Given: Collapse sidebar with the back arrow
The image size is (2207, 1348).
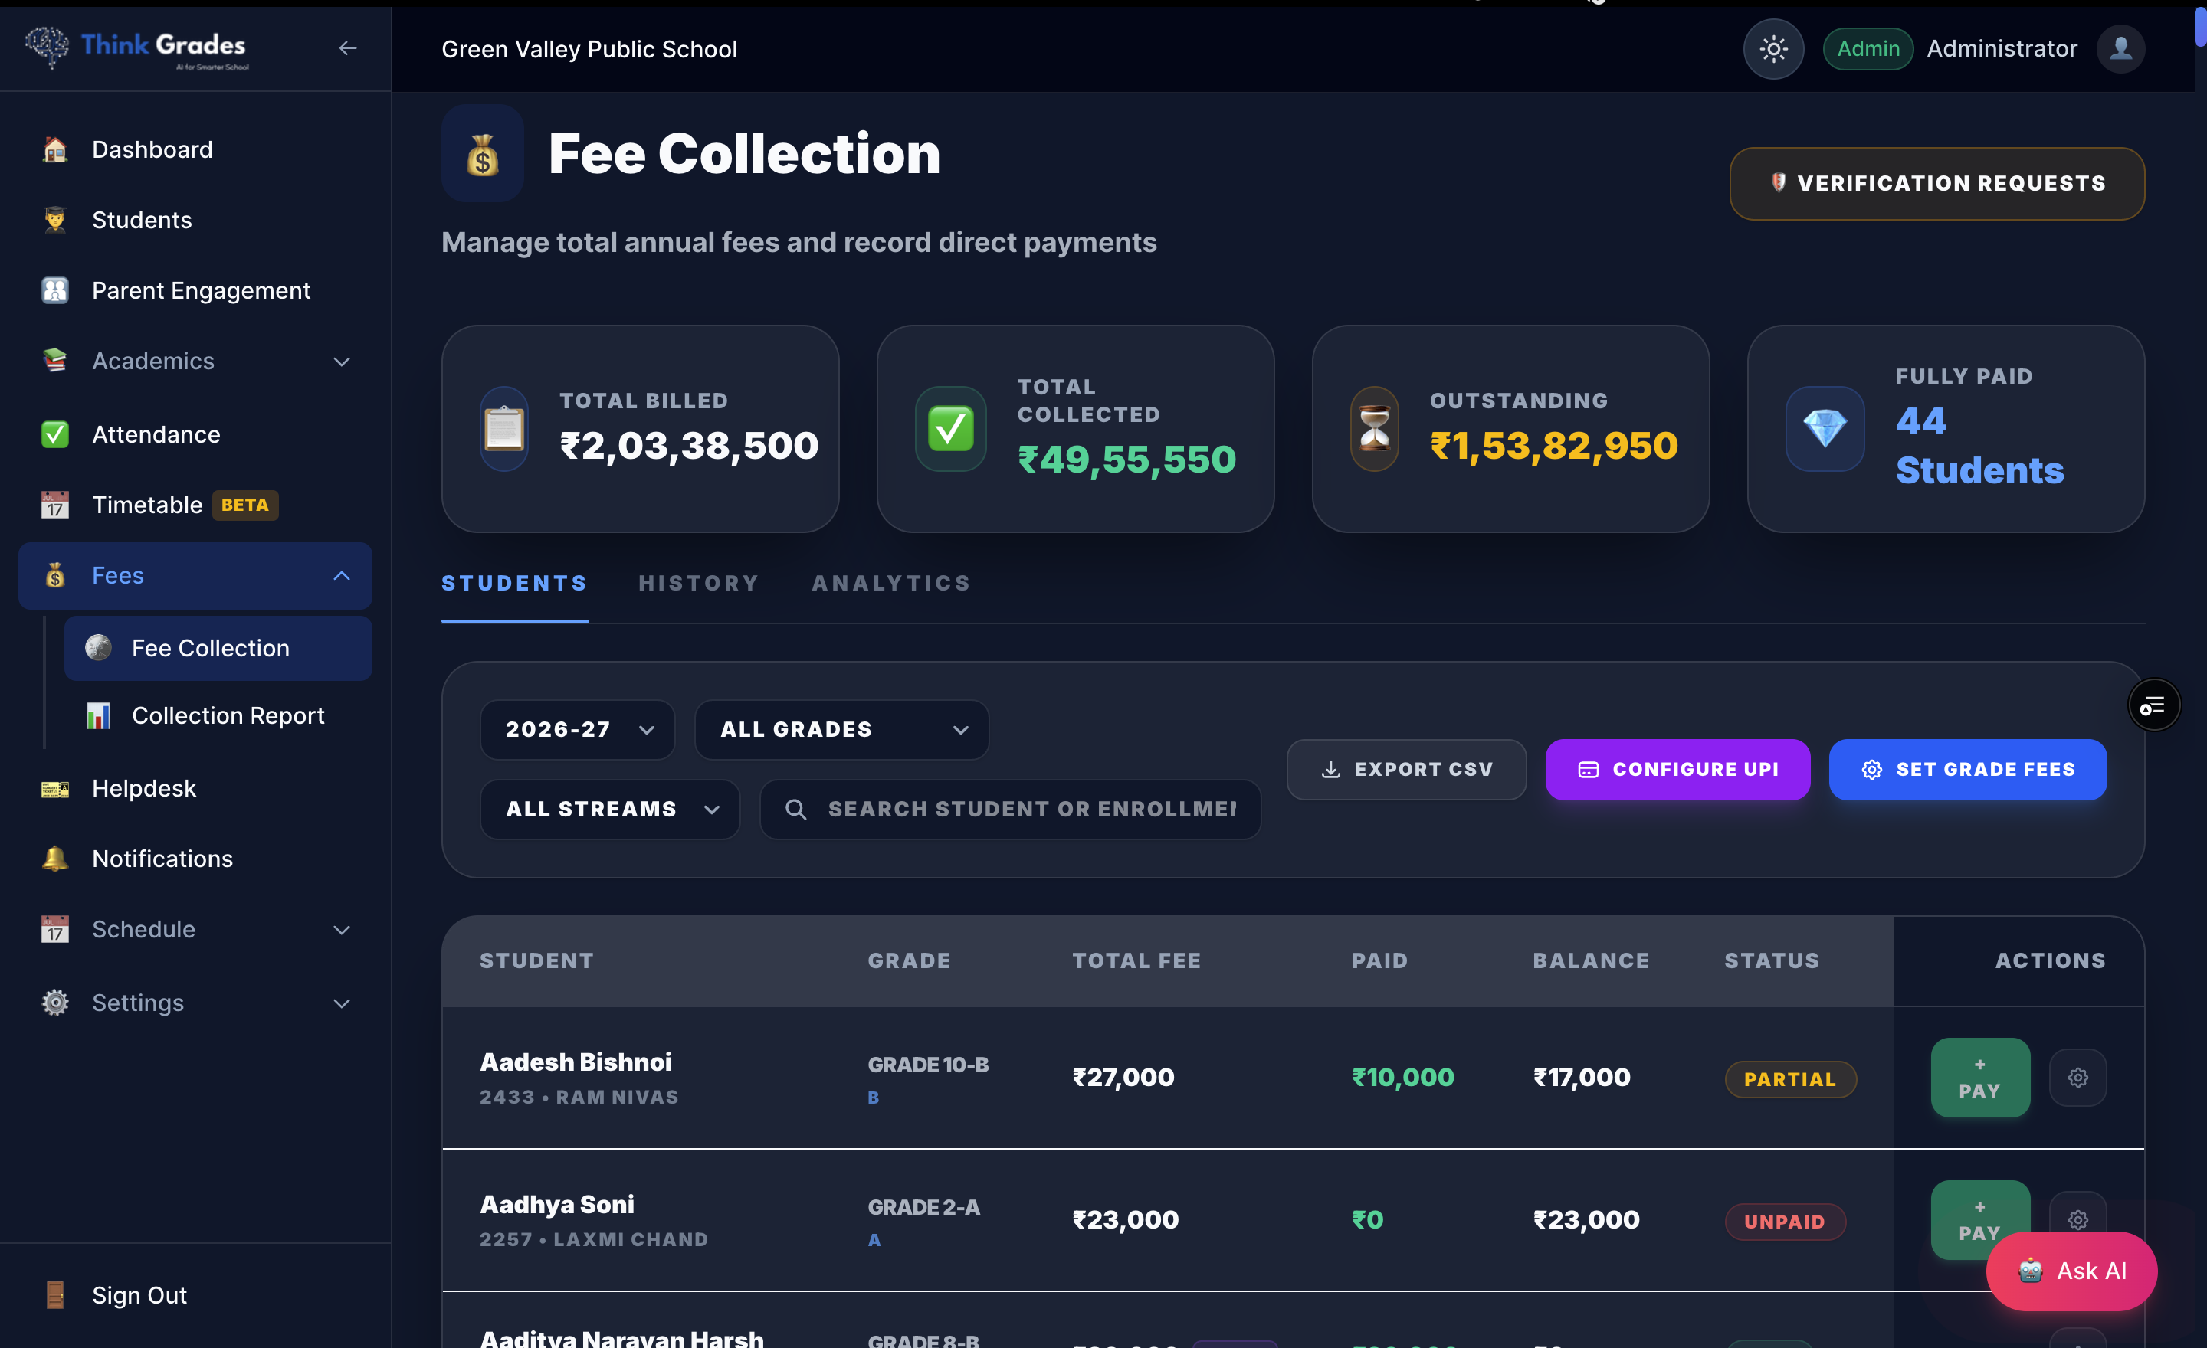Looking at the screenshot, I should [348, 48].
